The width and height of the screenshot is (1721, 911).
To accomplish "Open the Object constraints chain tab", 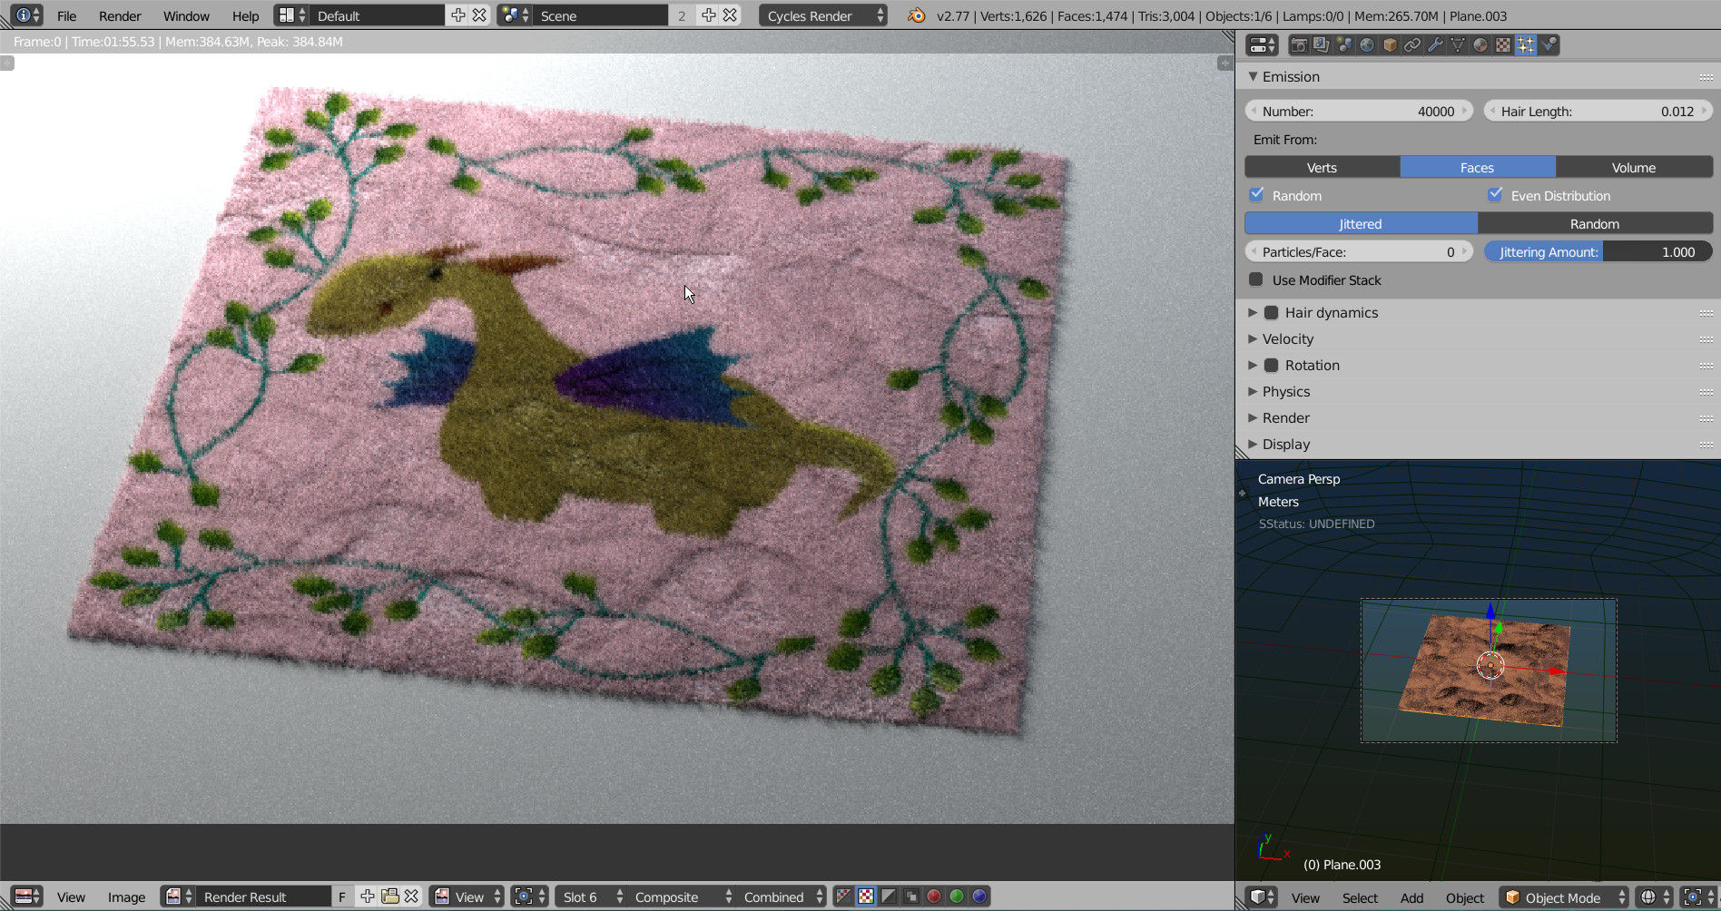I will (1412, 44).
